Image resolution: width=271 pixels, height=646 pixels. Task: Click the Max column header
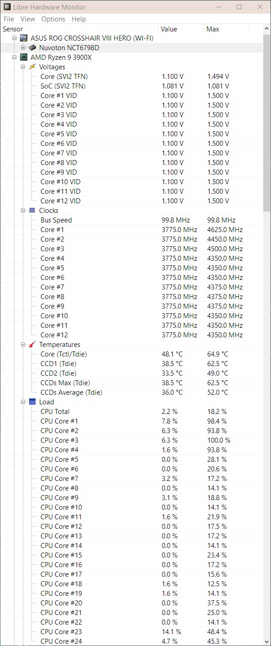click(213, 29)
